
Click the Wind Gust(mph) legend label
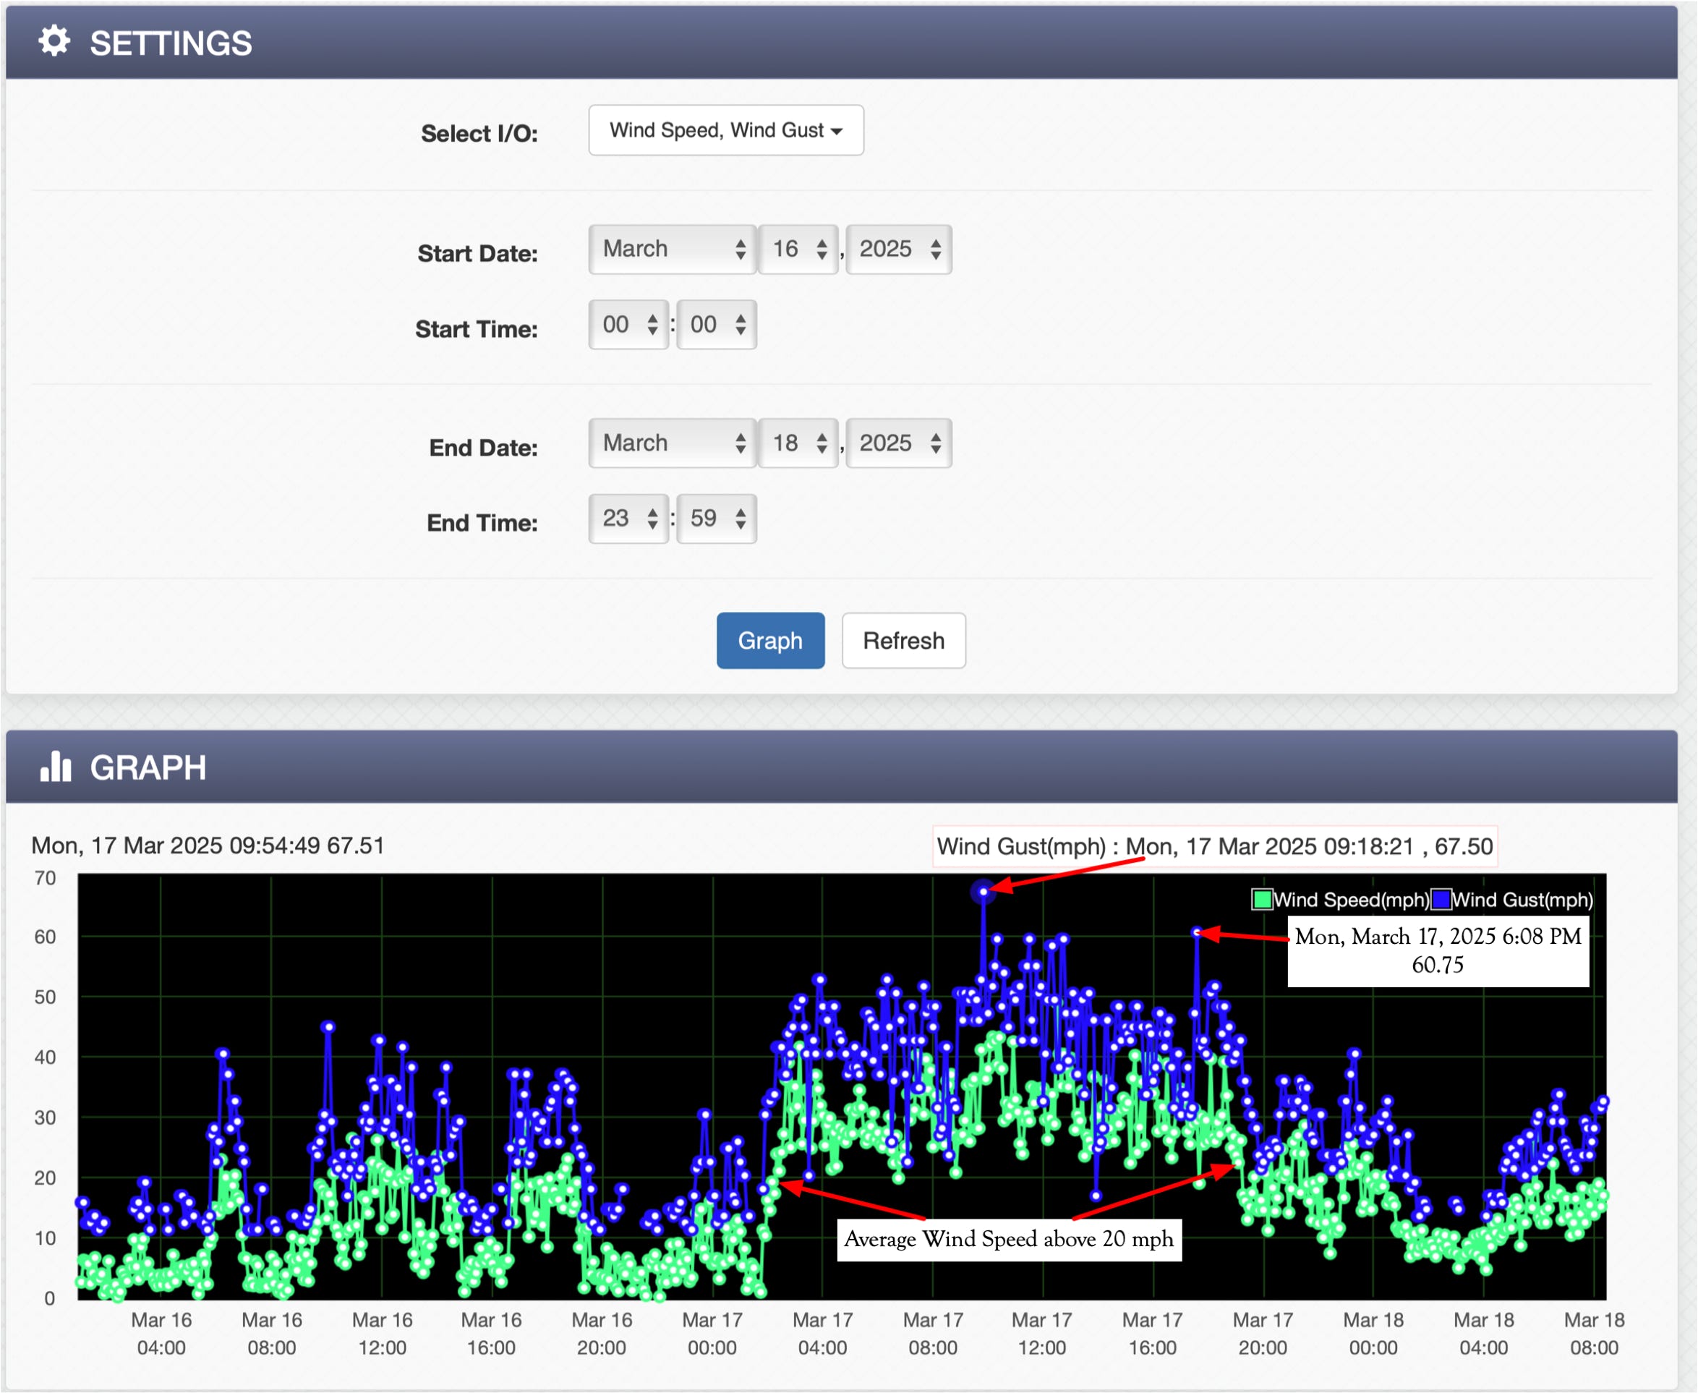(1523, 900)
